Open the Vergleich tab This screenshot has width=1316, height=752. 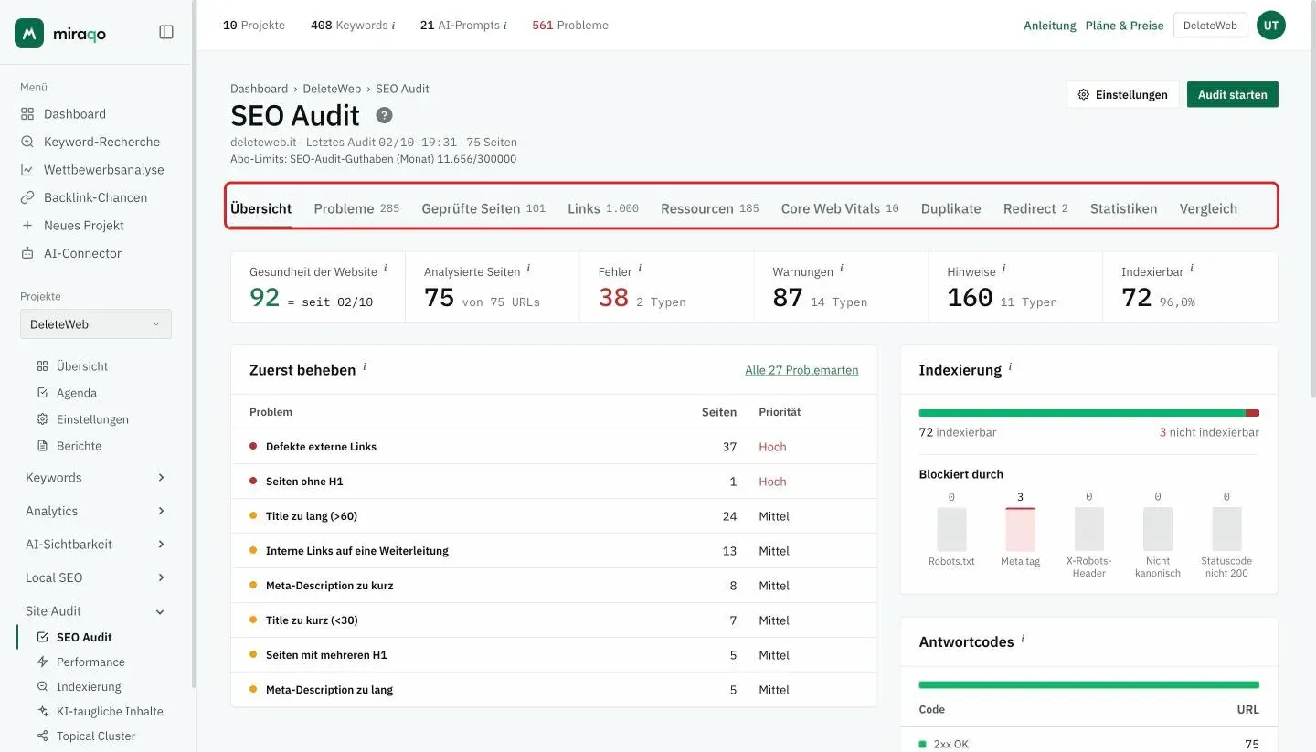click(x=1208, y=208)
